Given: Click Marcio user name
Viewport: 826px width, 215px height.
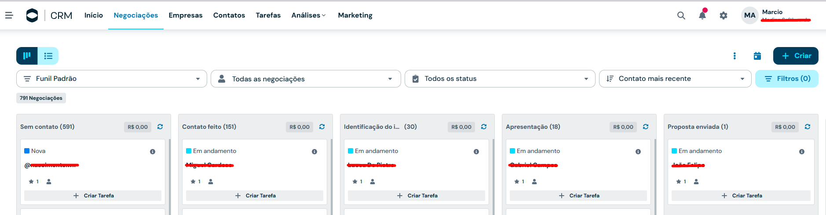Looking at the screenshot, I should click(x=772, y=12).
